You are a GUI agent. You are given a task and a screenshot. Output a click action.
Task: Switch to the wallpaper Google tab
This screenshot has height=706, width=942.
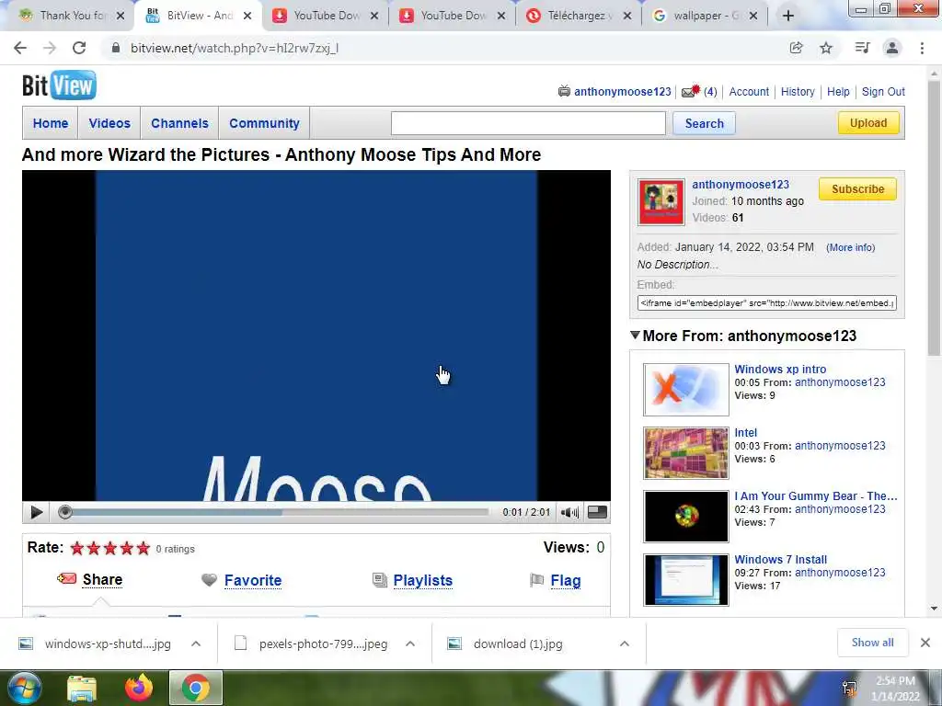pyautogui.click(x=706, y=16)
